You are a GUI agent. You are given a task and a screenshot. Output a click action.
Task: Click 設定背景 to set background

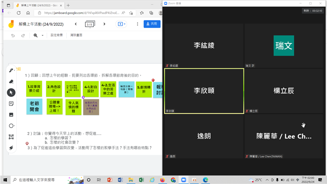pyautogui.click(x=57, y=36)
